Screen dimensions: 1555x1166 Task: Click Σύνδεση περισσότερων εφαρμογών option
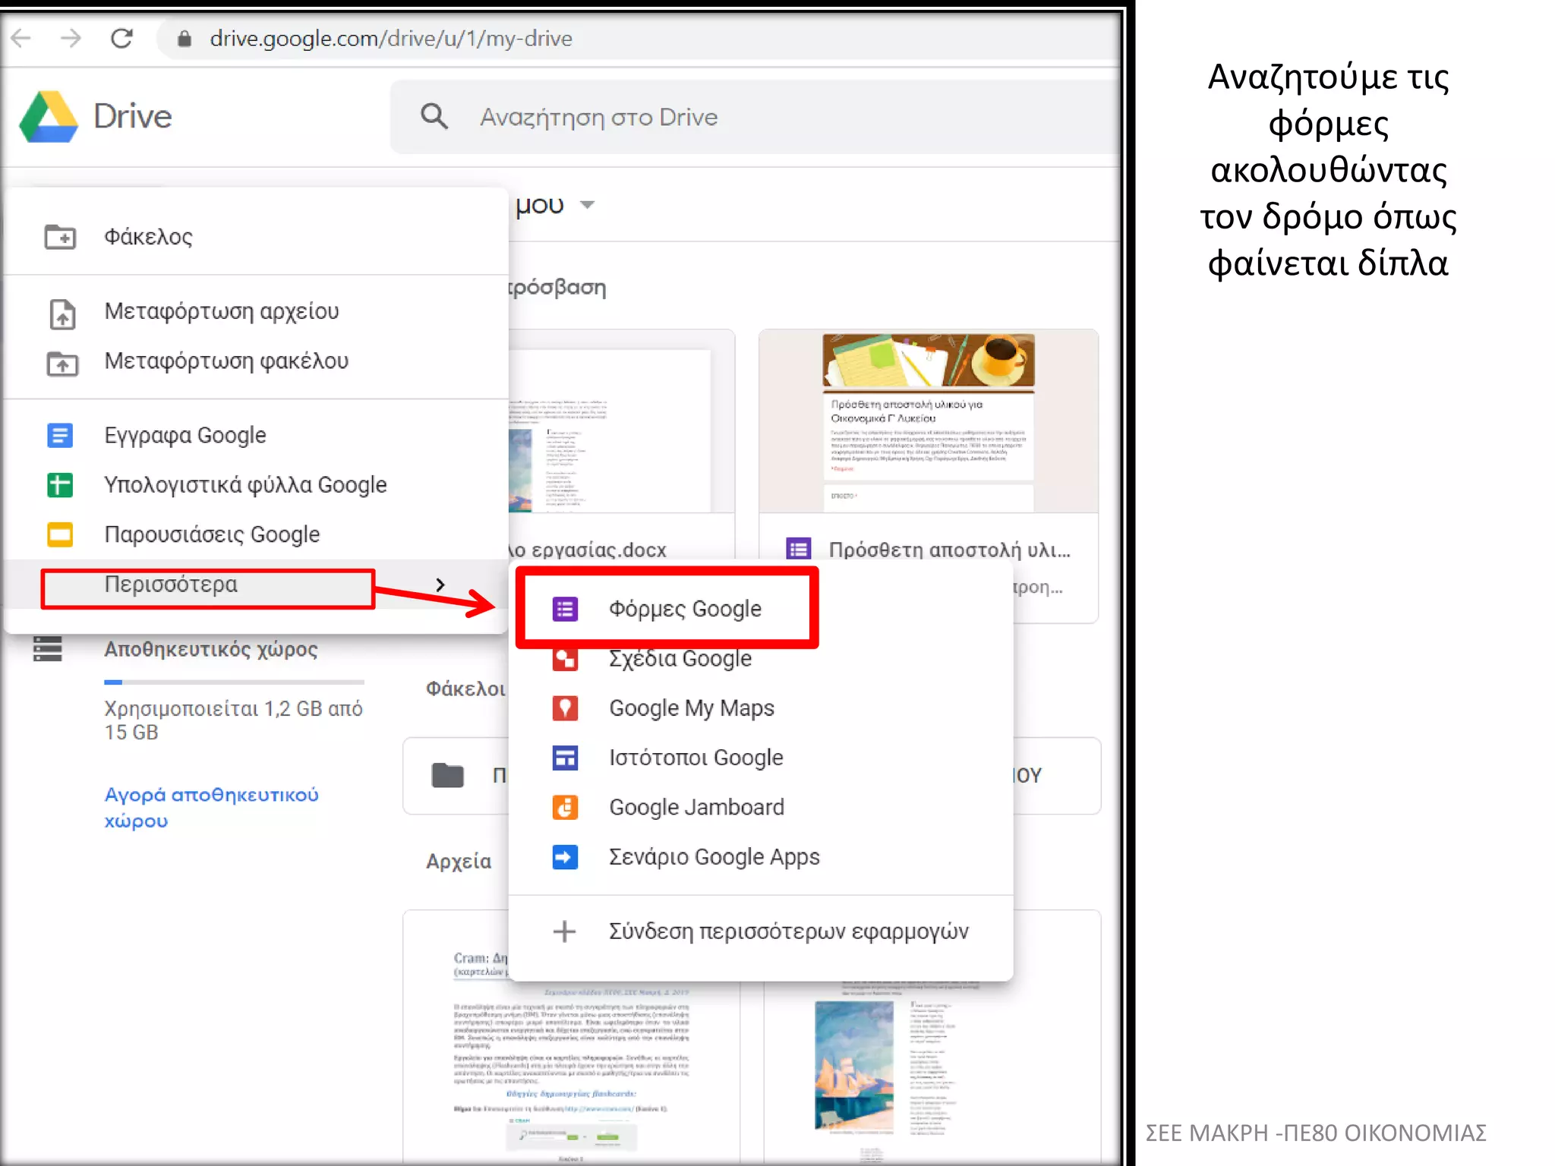[x=787, y=931]
